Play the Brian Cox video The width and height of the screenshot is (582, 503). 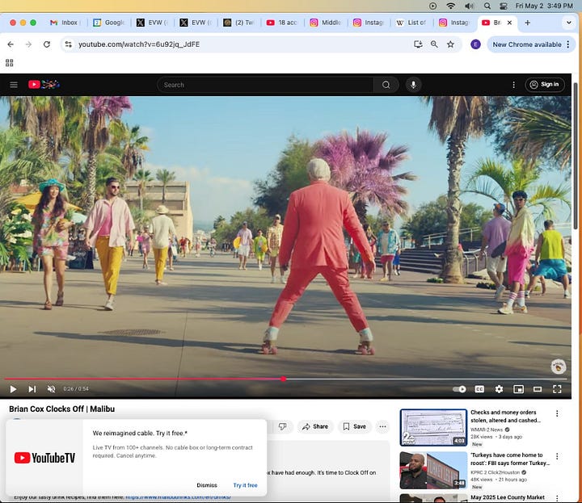[x=13, y=389]
